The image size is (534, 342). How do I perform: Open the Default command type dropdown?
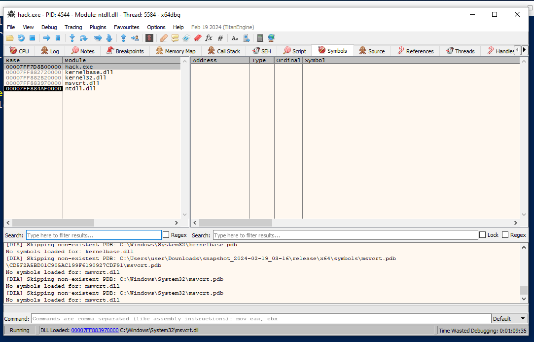[x=509, y=318]
